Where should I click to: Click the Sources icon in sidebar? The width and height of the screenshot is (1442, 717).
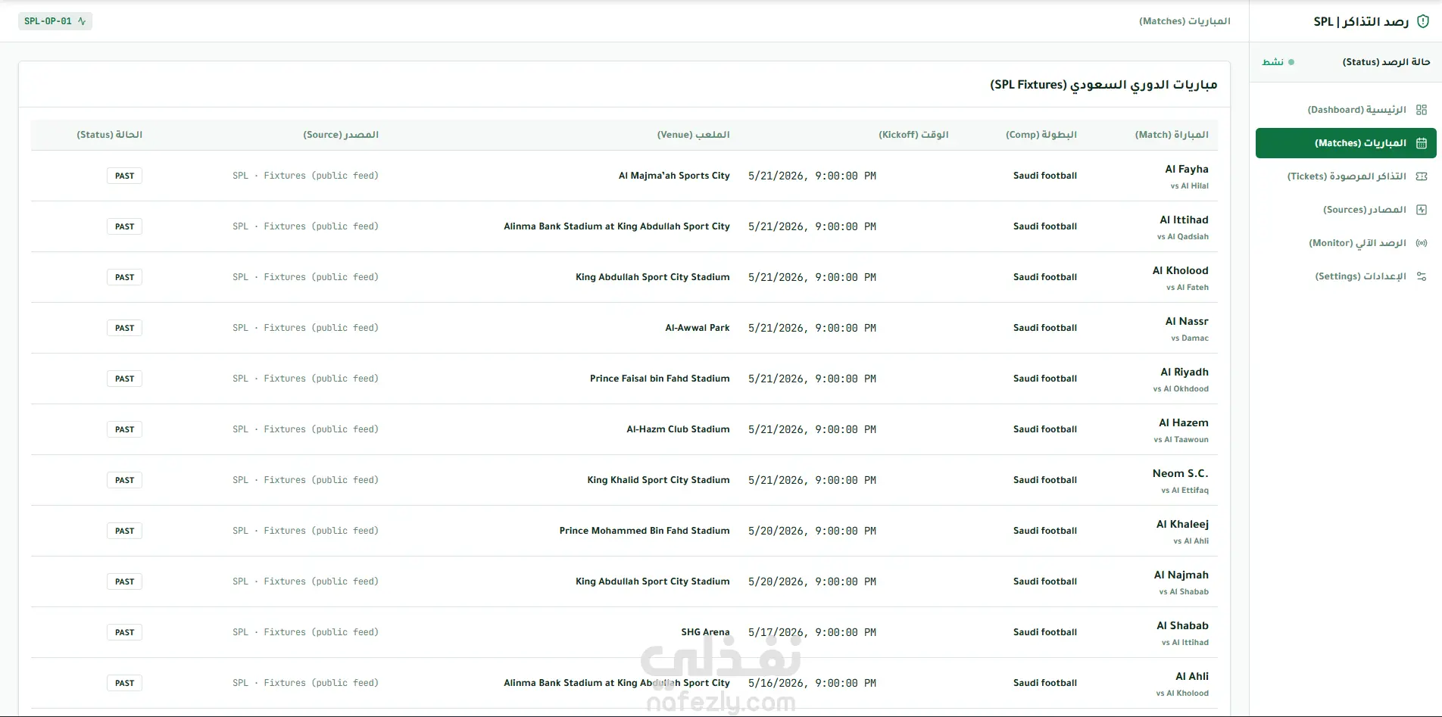click(x=1422, y=210)
